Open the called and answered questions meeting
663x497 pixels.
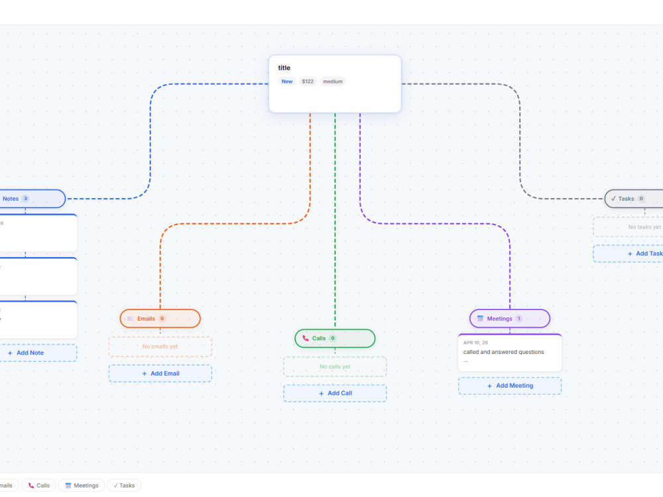(x=510, y=353)
